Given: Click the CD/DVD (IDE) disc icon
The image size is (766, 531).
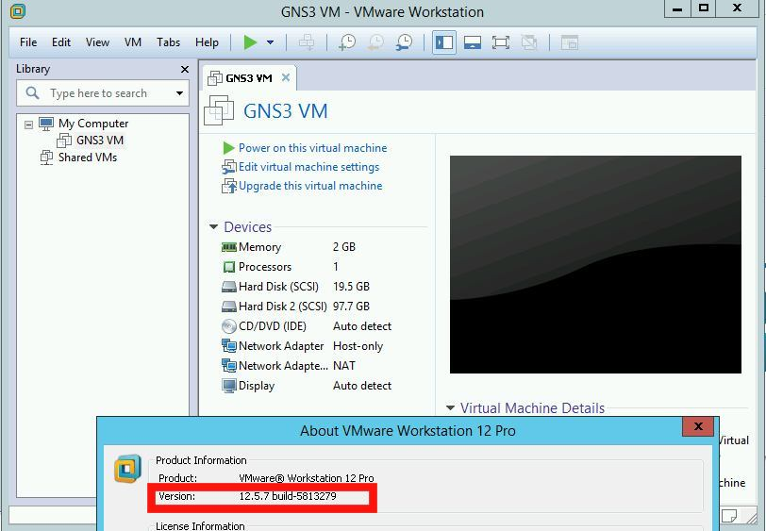Looking at the screenshot, I should [228, 325].
